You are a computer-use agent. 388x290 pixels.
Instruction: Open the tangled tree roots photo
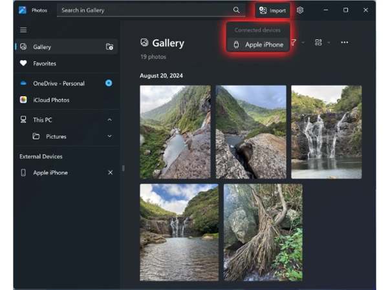[x=263, y=232]
